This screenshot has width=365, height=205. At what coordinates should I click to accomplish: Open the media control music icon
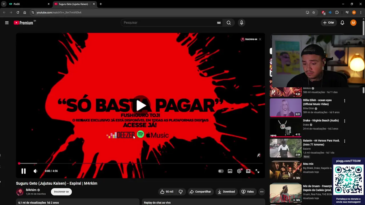tap(347, 13)
